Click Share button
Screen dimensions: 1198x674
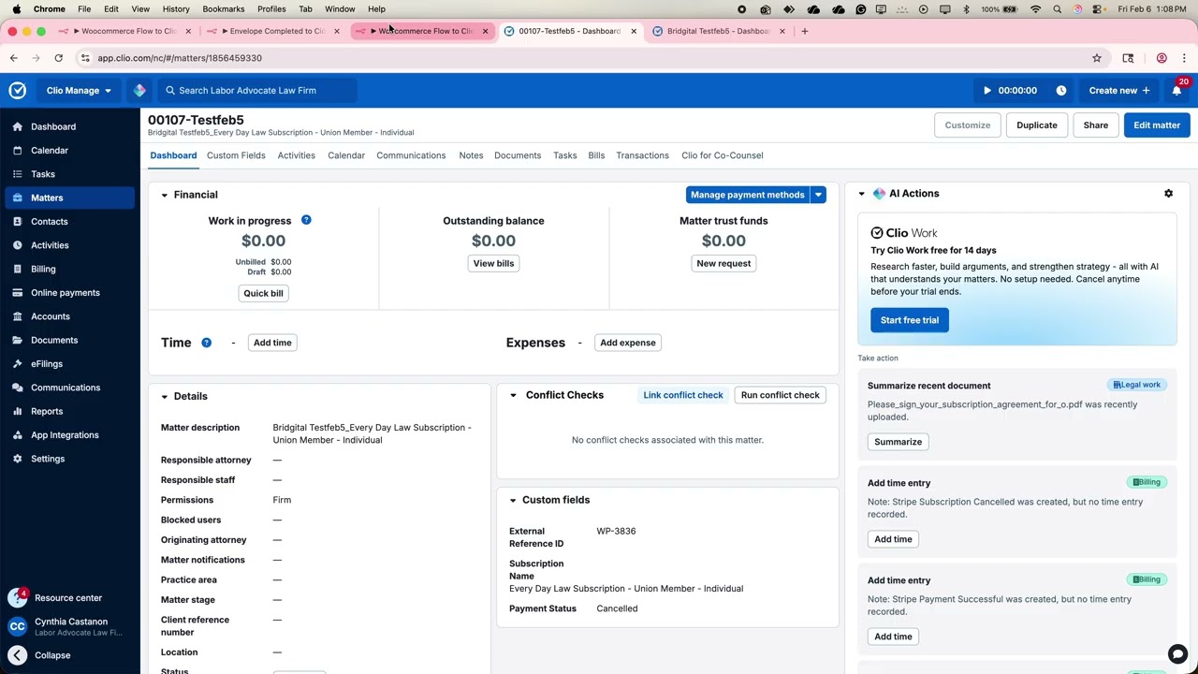pyautogui.click(x=1096, y=125)
